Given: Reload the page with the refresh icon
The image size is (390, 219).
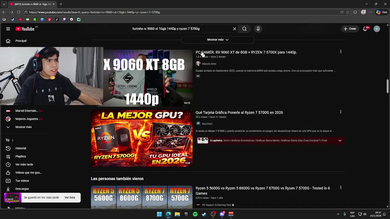Looking at the screenshot, I should click(x=19, y=12).
